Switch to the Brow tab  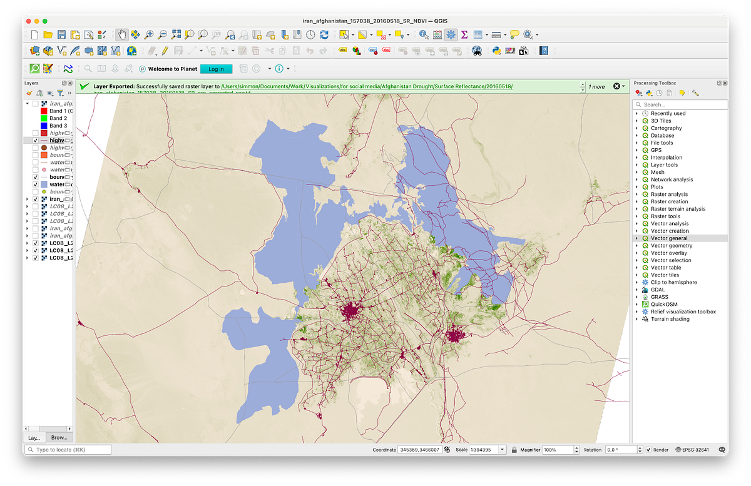[x=58, y=437]
